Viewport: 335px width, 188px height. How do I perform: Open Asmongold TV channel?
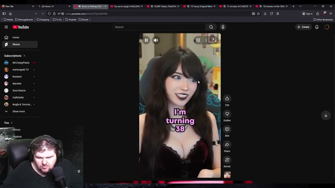[x=20, y=70]
